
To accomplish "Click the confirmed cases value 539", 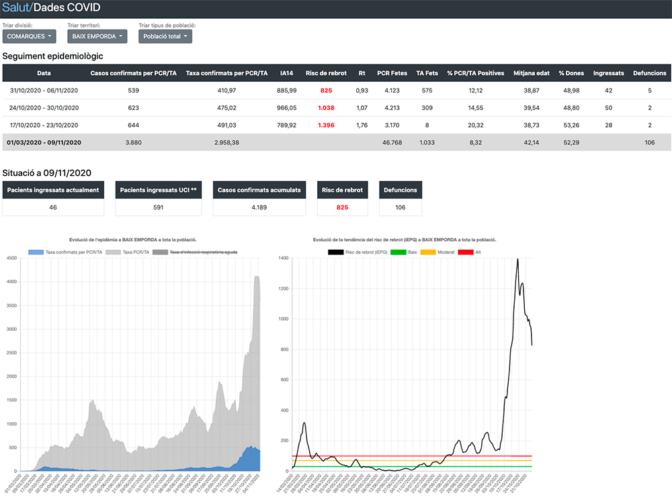I will [133, 91].
